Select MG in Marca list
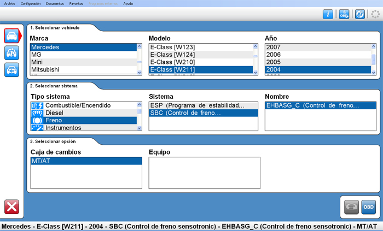Screen dimensions: 383x231 (83, 55)
